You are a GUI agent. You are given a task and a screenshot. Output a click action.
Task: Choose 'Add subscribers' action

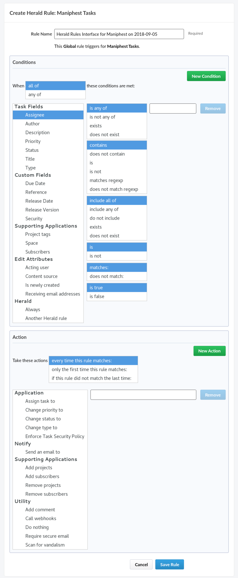50,476
